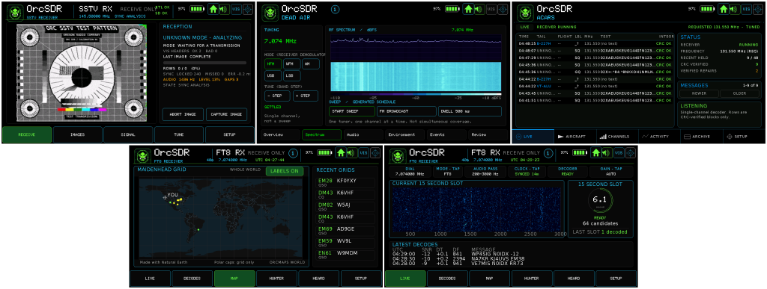Switch to IMAGES tab in SSTV RX
This screenshot has height=289, width=767.
click(78, 134)
